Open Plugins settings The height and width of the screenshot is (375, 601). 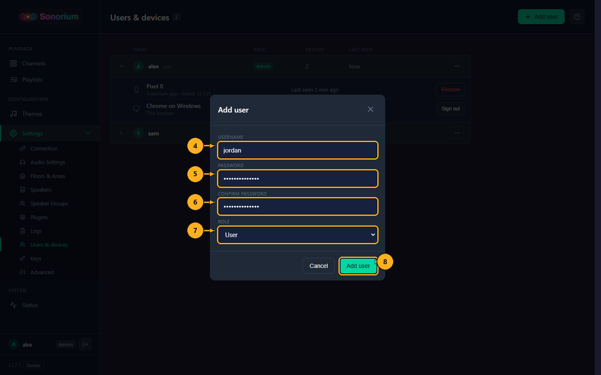pyautogui.click(x=50, y=217)
